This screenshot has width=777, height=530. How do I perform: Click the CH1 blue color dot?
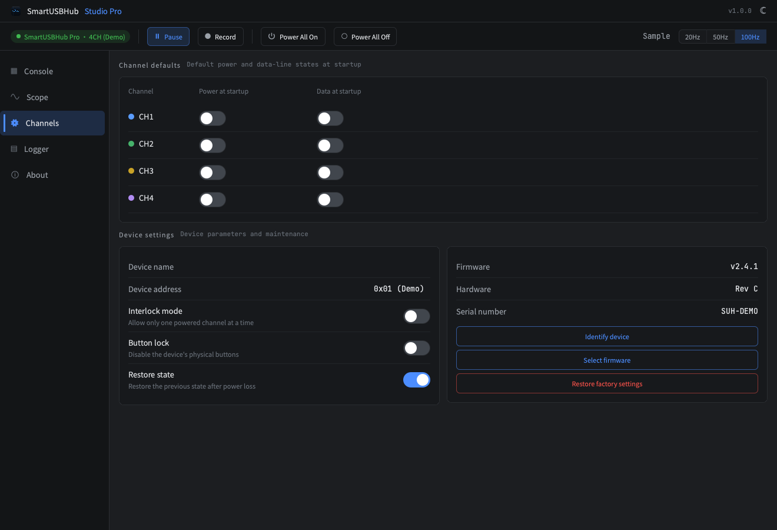[x=131, y=117]
